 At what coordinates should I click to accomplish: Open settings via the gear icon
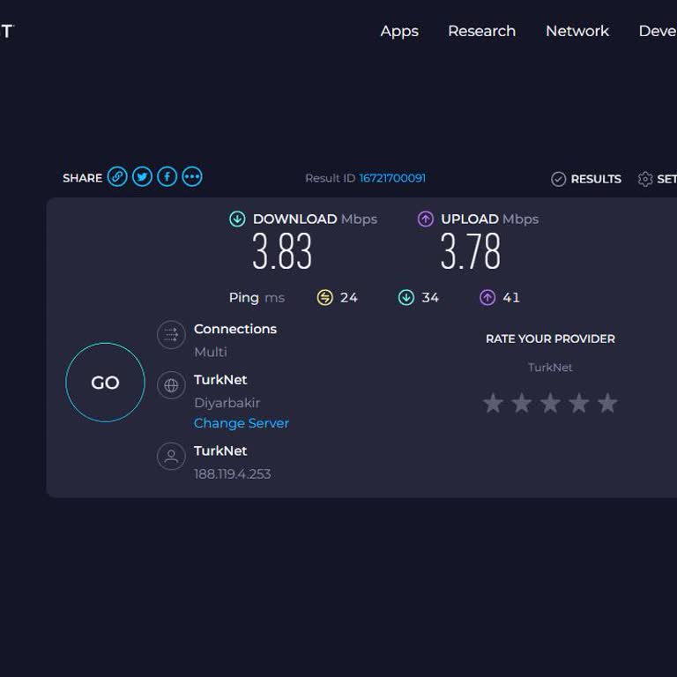tap(645, 179)
